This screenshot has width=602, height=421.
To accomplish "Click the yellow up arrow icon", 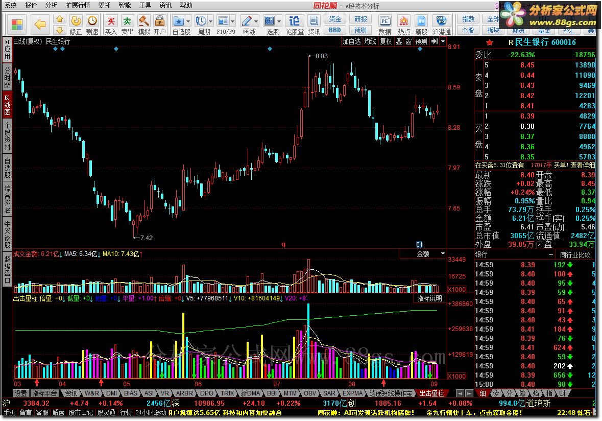I will click(60, 19).
